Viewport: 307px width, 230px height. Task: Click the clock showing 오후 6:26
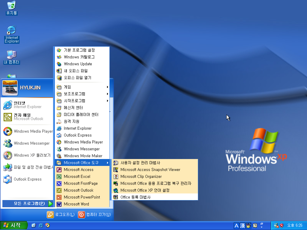(295, 226)
